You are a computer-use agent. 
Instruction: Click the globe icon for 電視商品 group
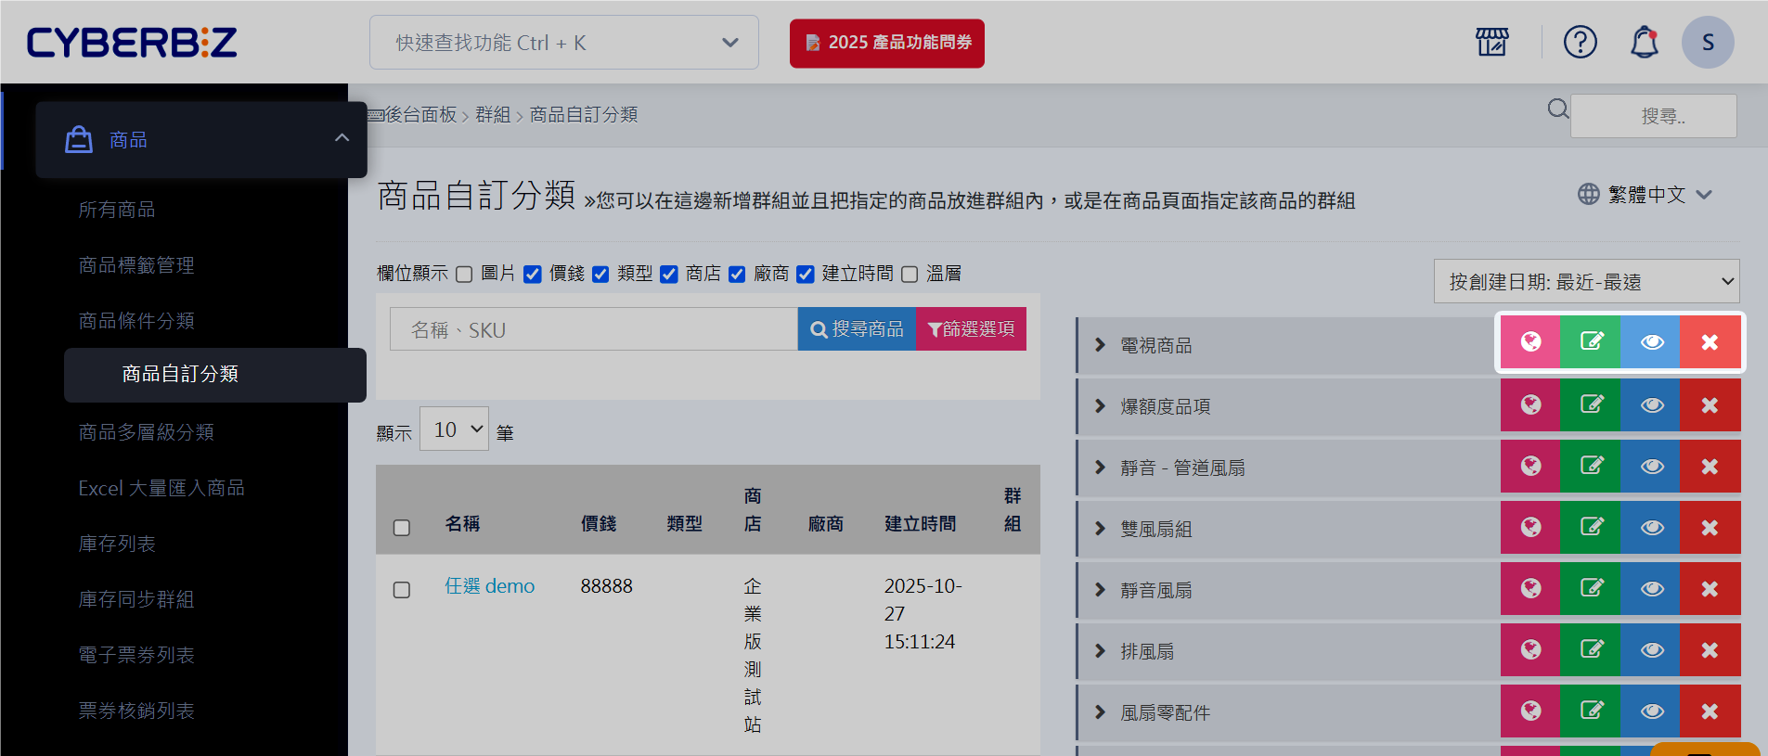click(1530, 342)
